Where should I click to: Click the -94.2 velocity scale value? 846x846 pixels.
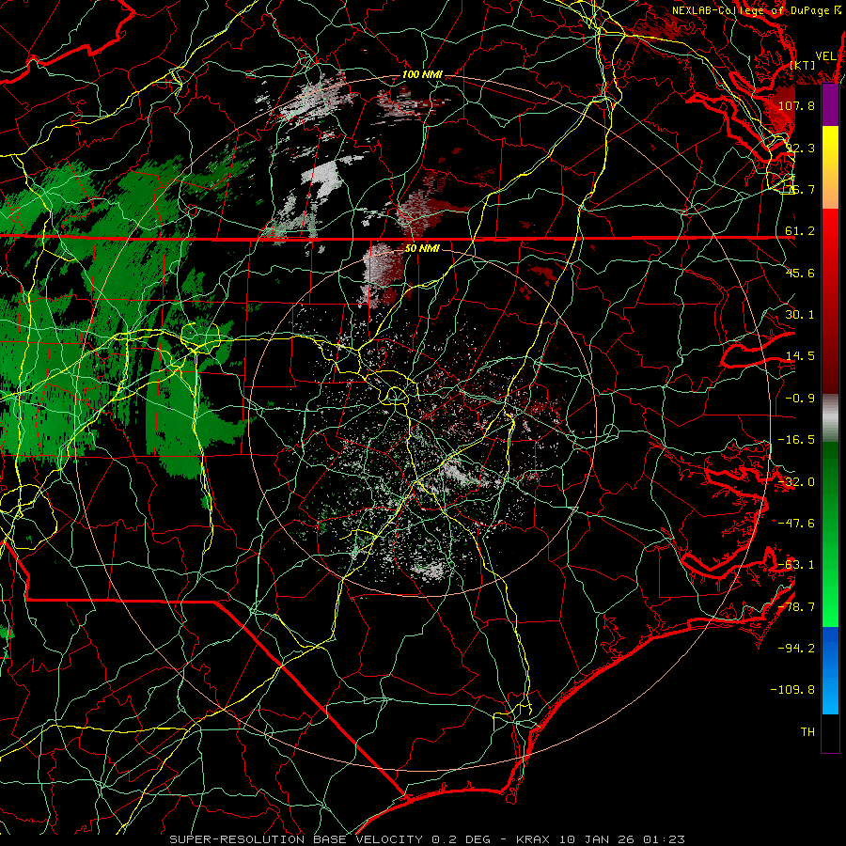tap(796, 649)
